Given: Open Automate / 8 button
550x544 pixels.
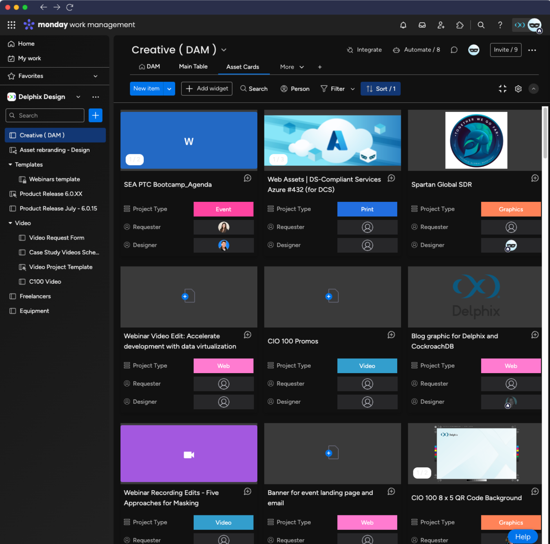Looking at the screenshot, I should [x=416, y=50].
